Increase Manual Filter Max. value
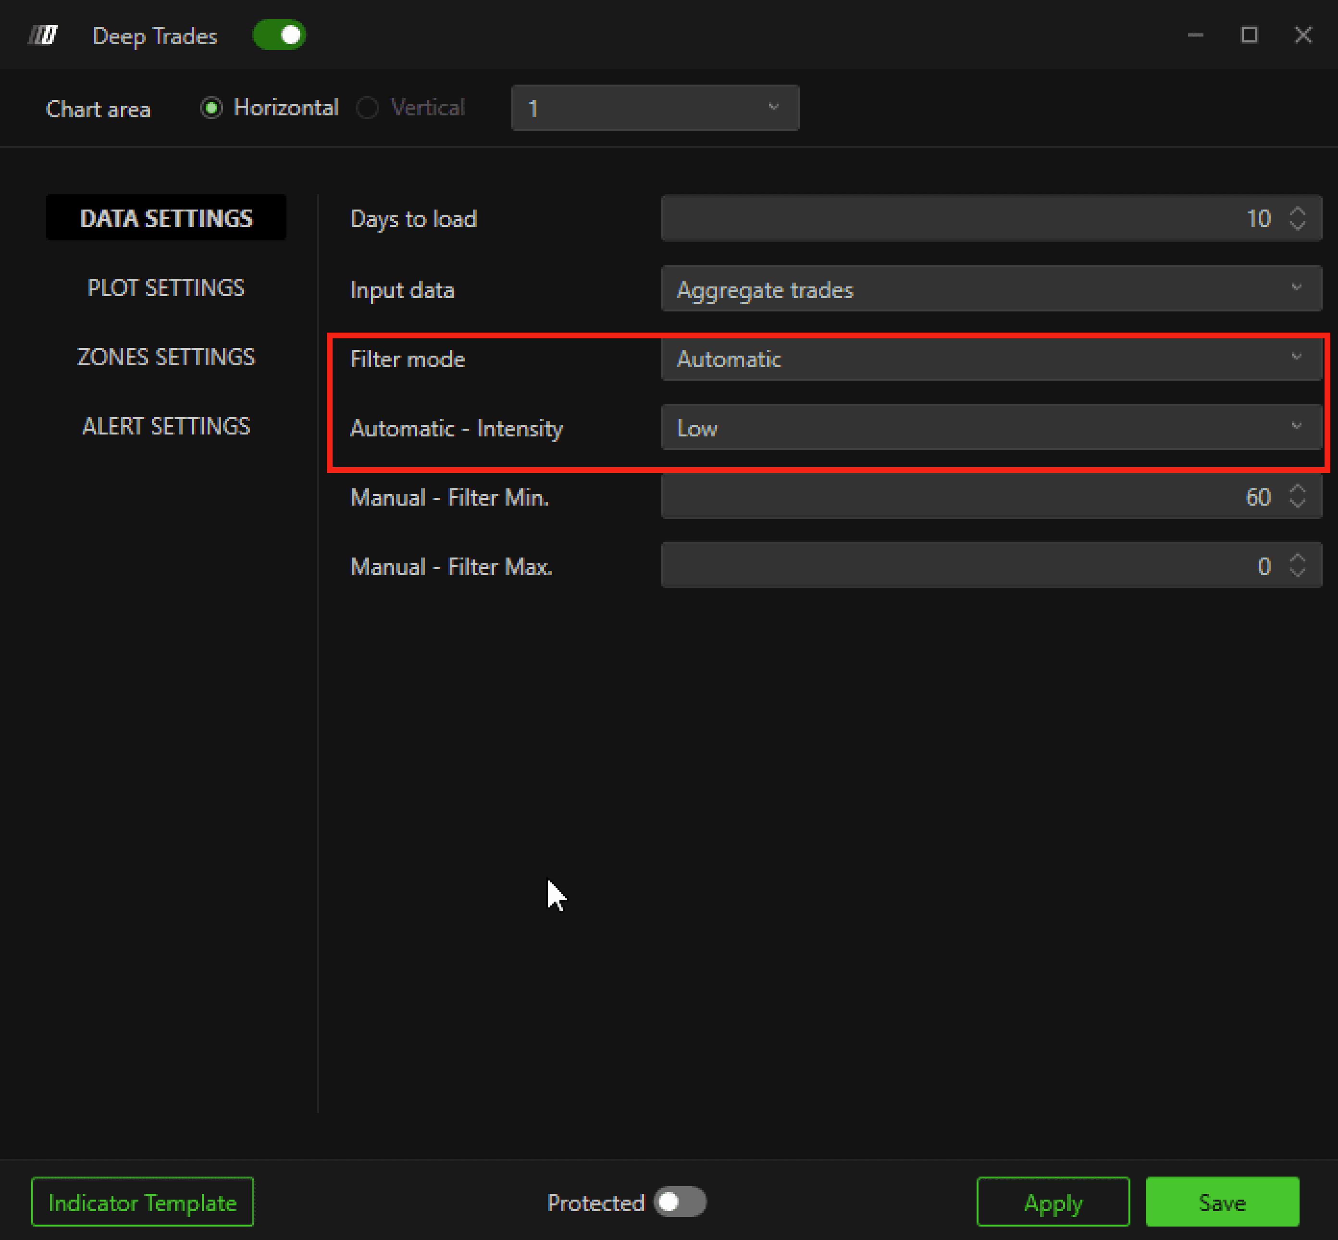This screenshot has height=1240, width=1338. [x=1297, y=558]
